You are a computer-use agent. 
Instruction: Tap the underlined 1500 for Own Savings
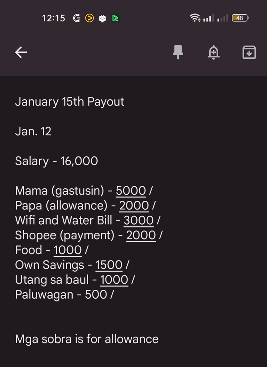[109, 265]
